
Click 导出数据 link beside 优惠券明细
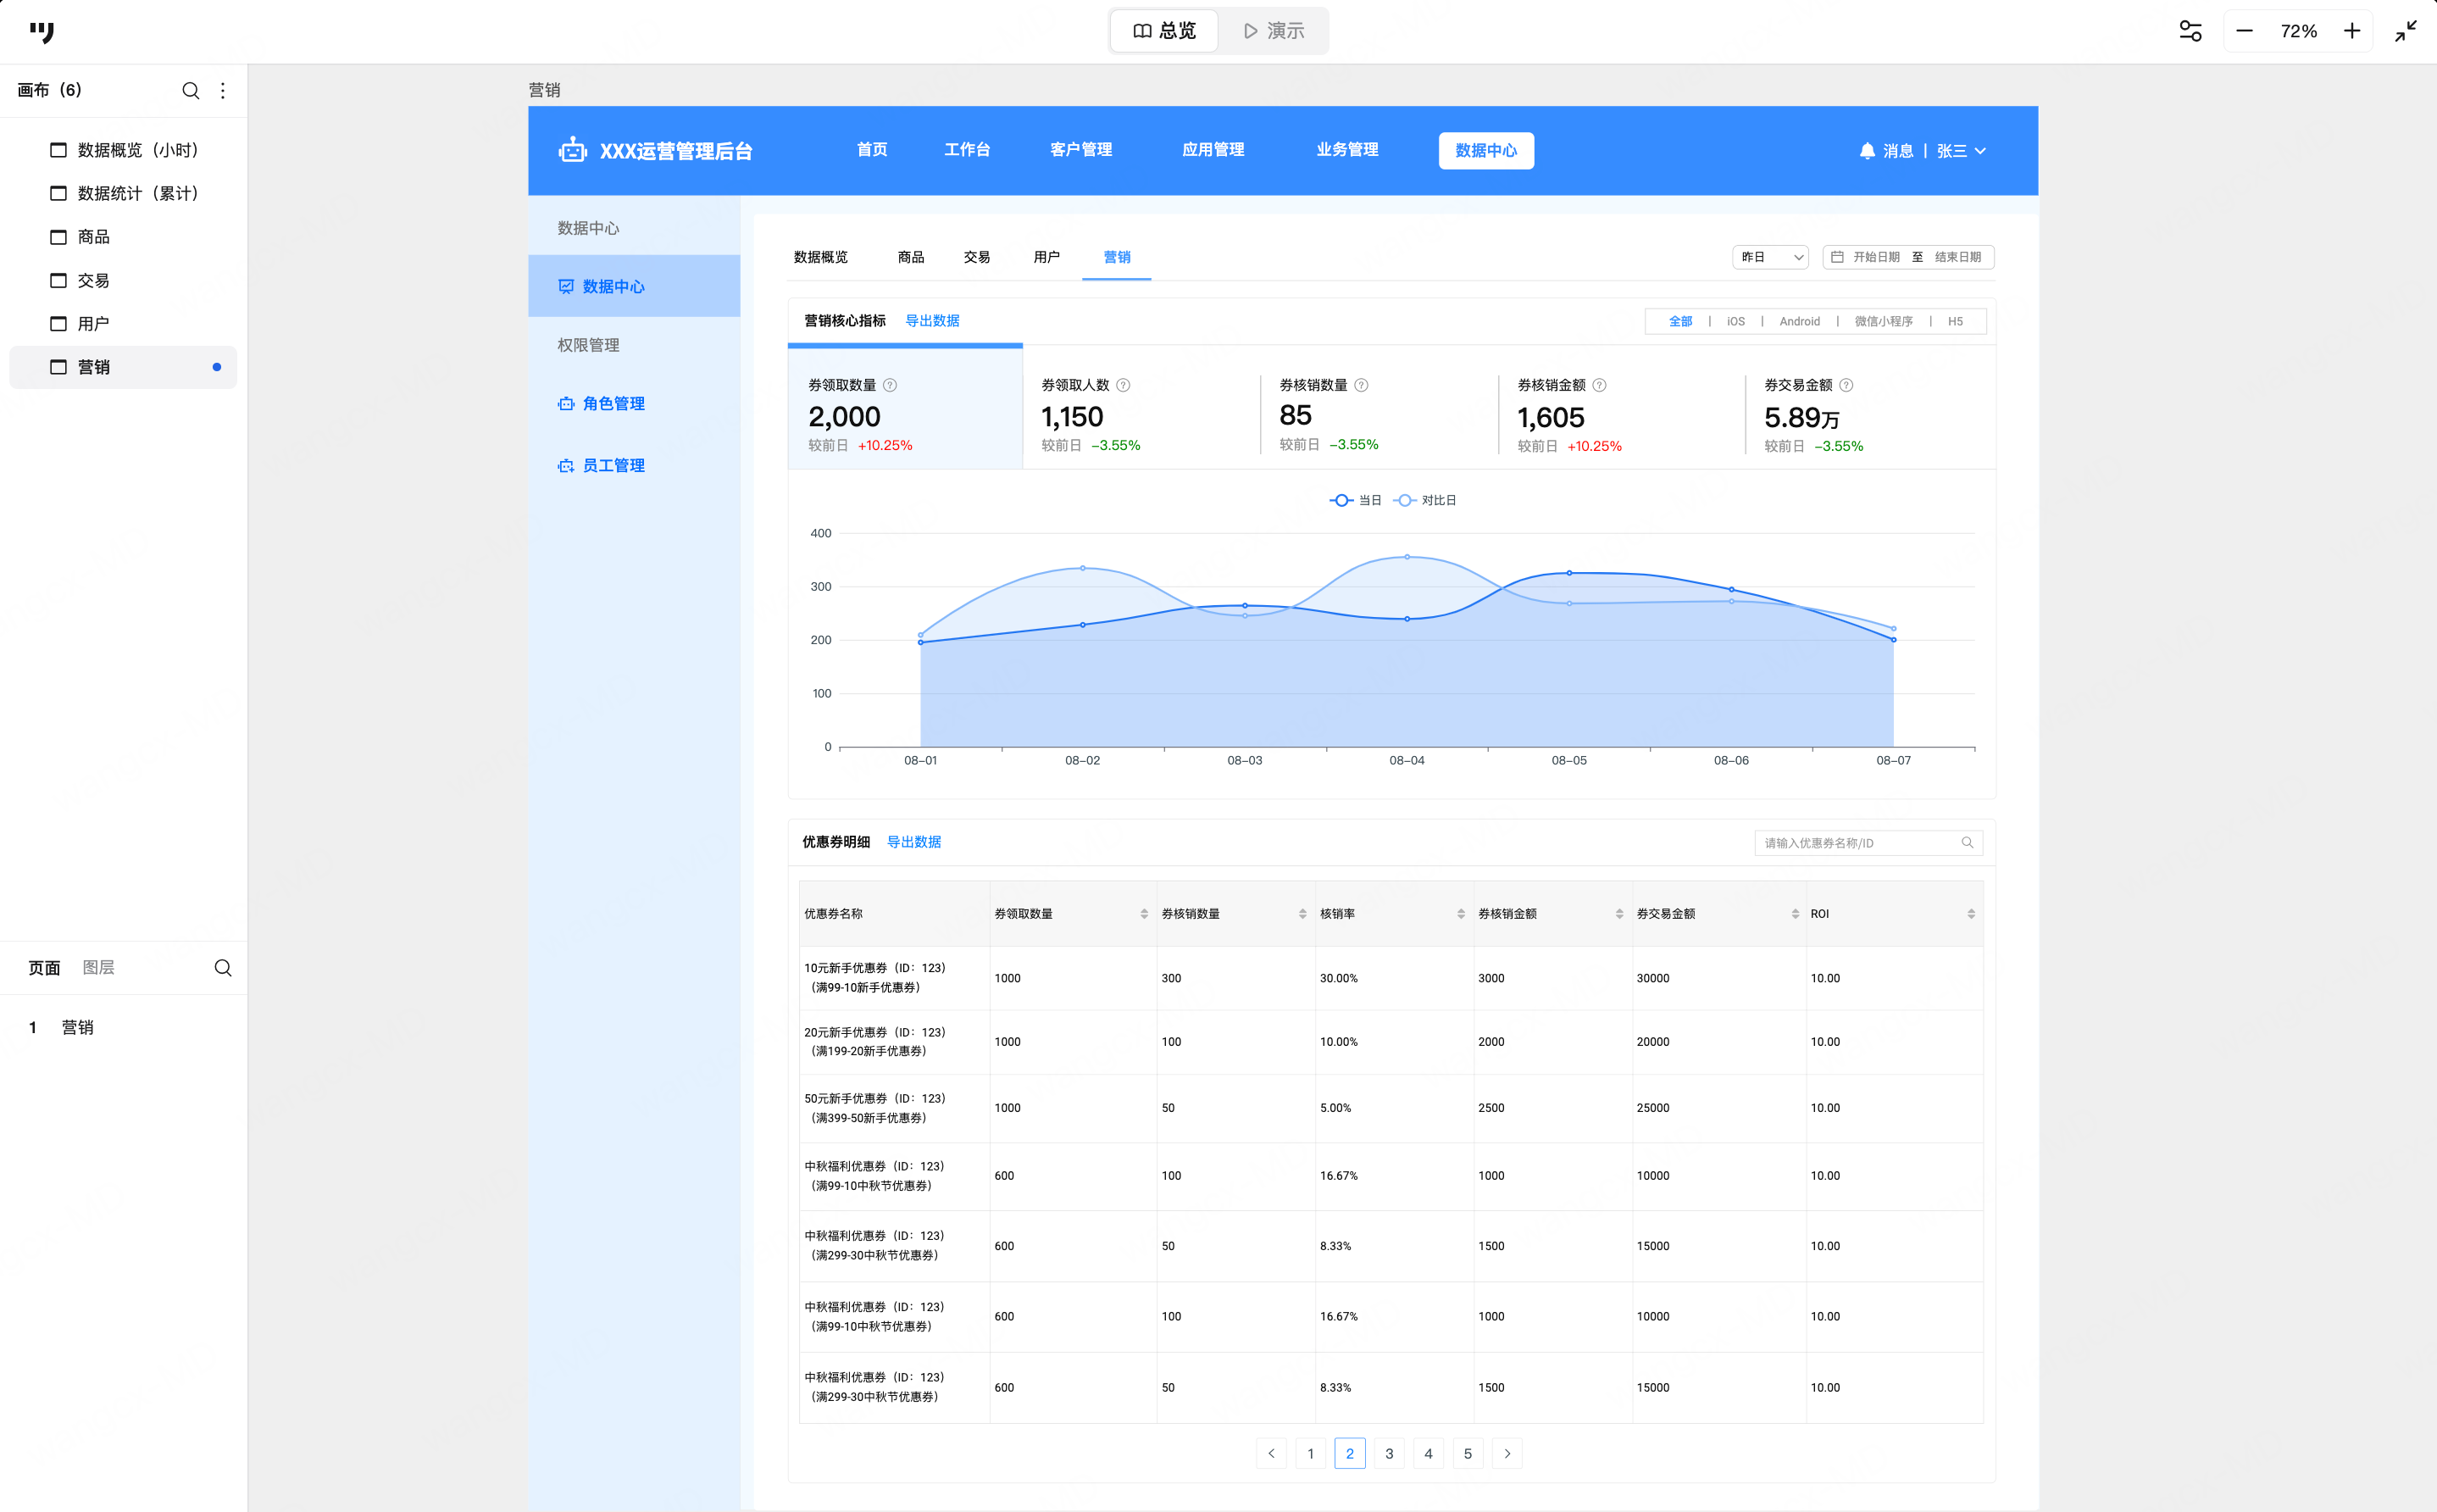(913, 842)
